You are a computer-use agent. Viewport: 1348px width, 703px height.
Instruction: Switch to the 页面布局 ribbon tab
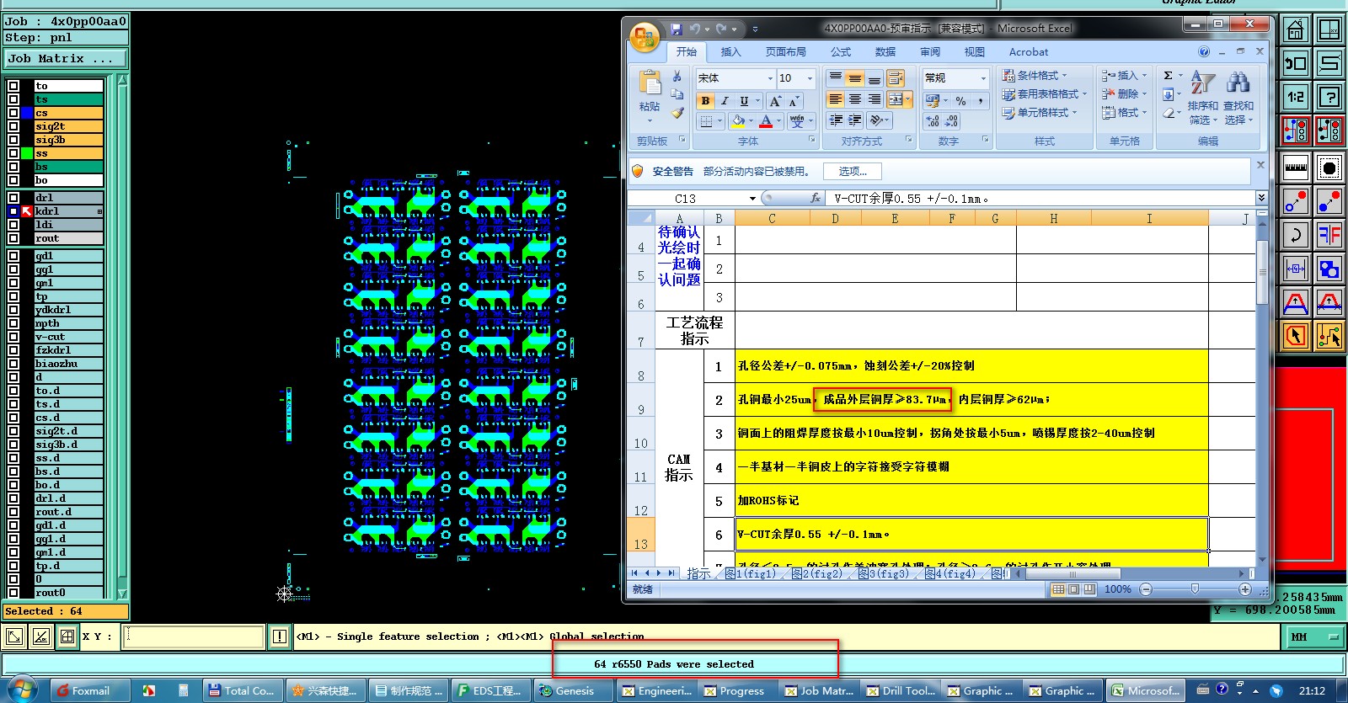point(785,52)
